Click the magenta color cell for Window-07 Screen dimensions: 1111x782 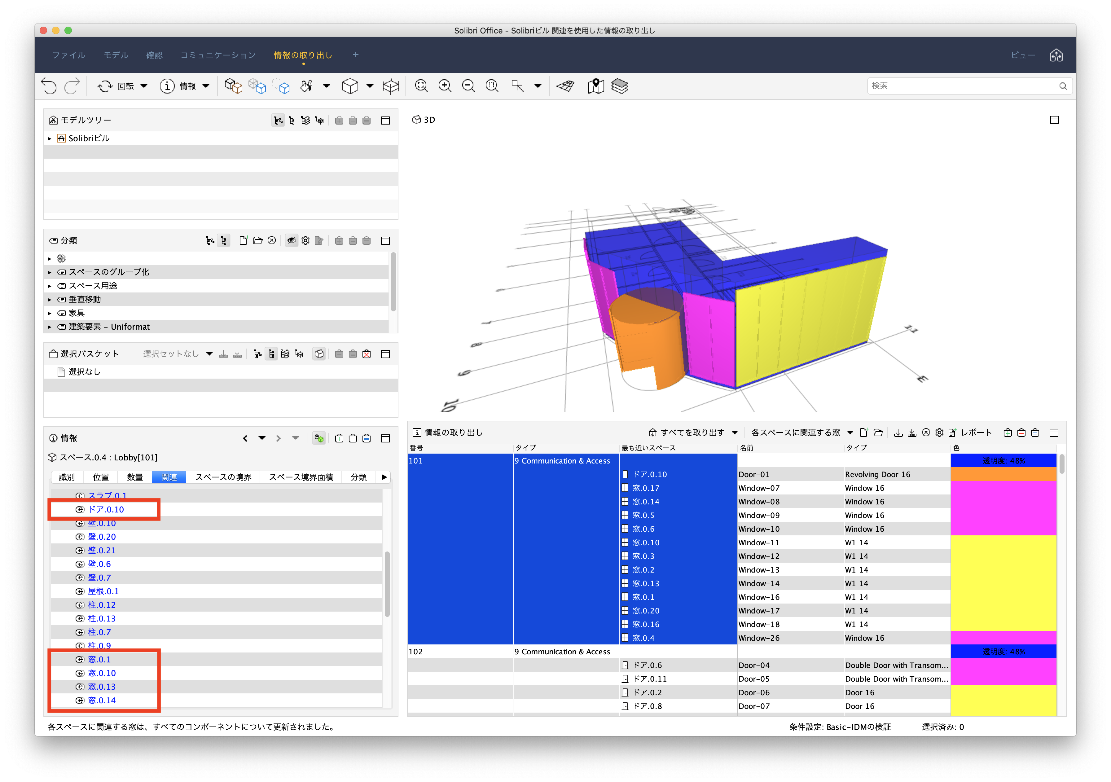tap(1003, 488)
